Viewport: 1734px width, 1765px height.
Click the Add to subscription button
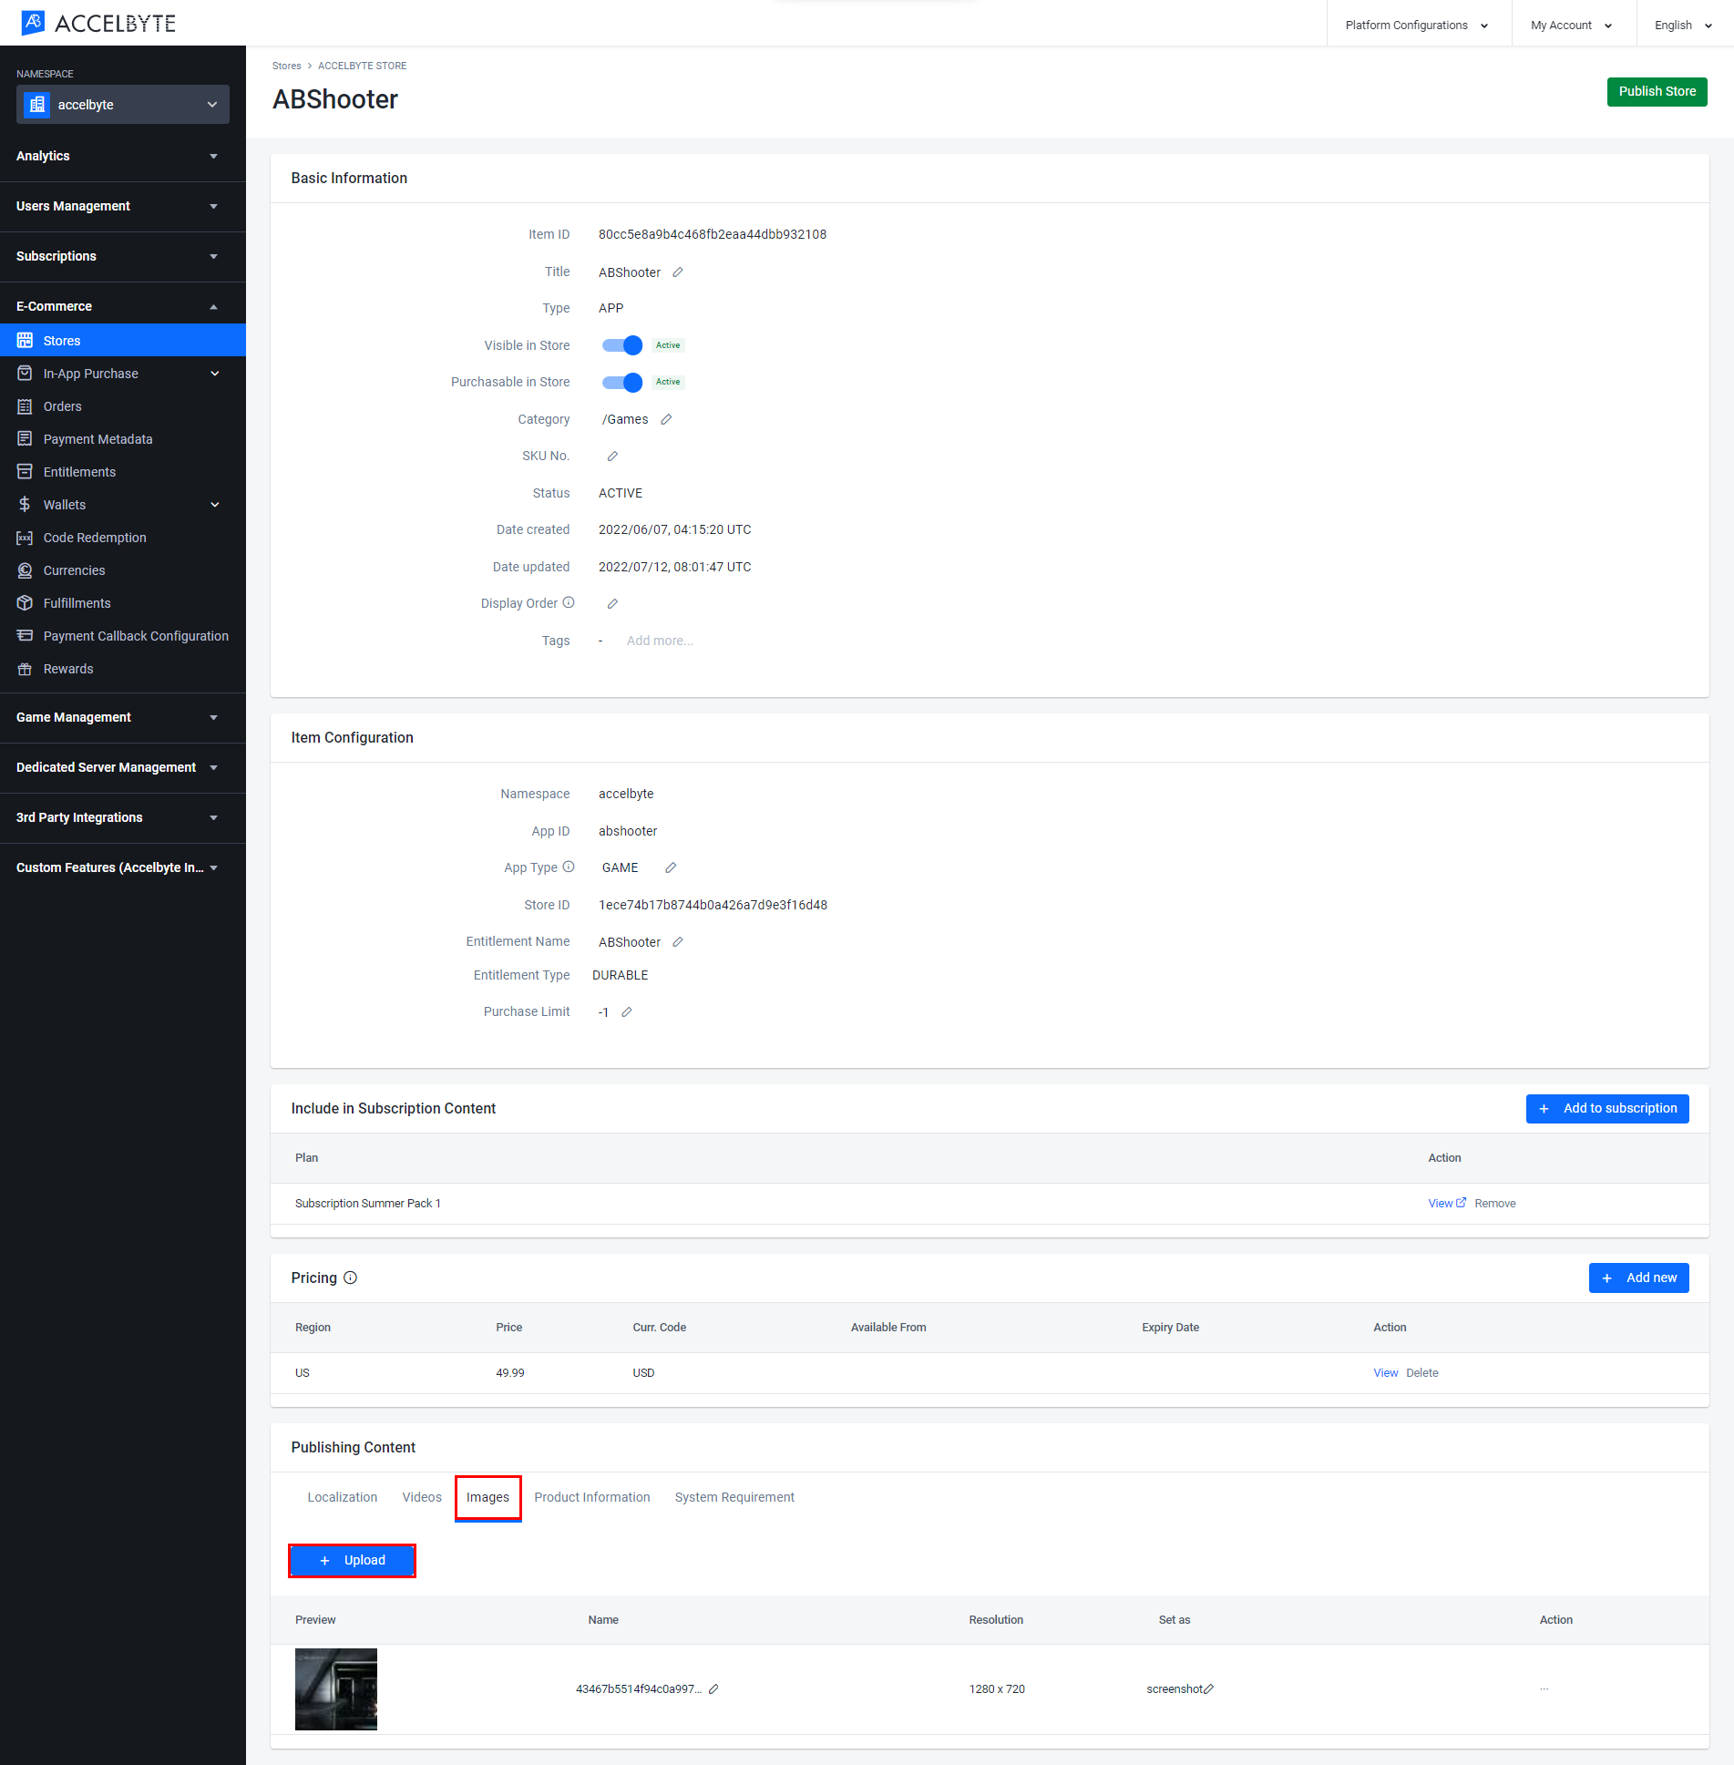[x=1607, y=1108]
